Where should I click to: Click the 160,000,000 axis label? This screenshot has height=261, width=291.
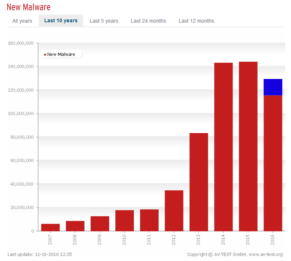click(x=21, y=43)
